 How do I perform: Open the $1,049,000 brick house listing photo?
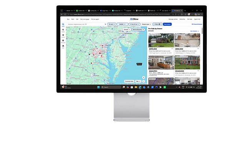(187, 62)
